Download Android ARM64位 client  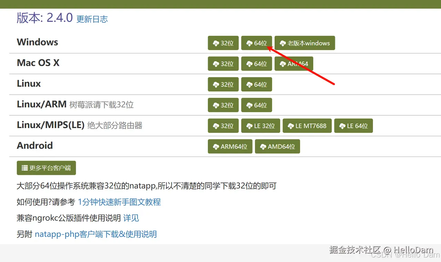(x=230, y=146)
